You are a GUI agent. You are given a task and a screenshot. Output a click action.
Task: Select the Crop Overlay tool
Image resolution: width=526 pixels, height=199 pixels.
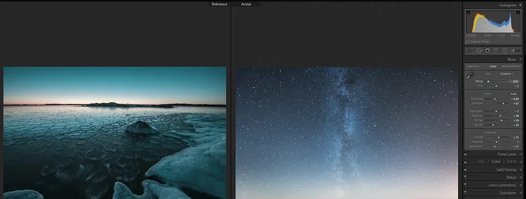[470, 50]
